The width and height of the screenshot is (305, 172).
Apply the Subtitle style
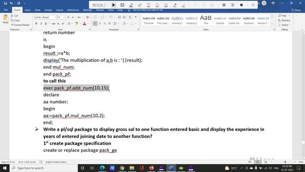click(220, 20)
